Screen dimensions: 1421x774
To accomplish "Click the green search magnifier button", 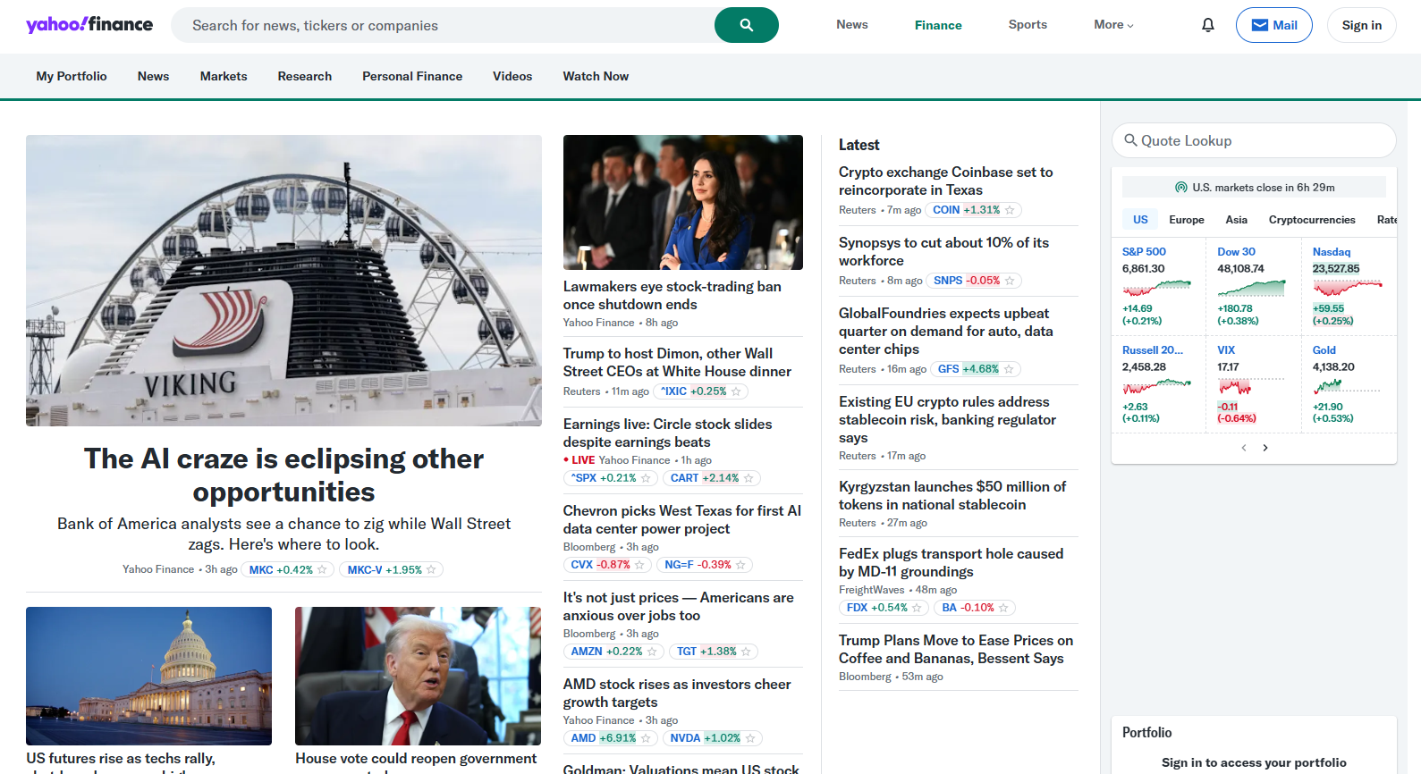I will [746, 25].
